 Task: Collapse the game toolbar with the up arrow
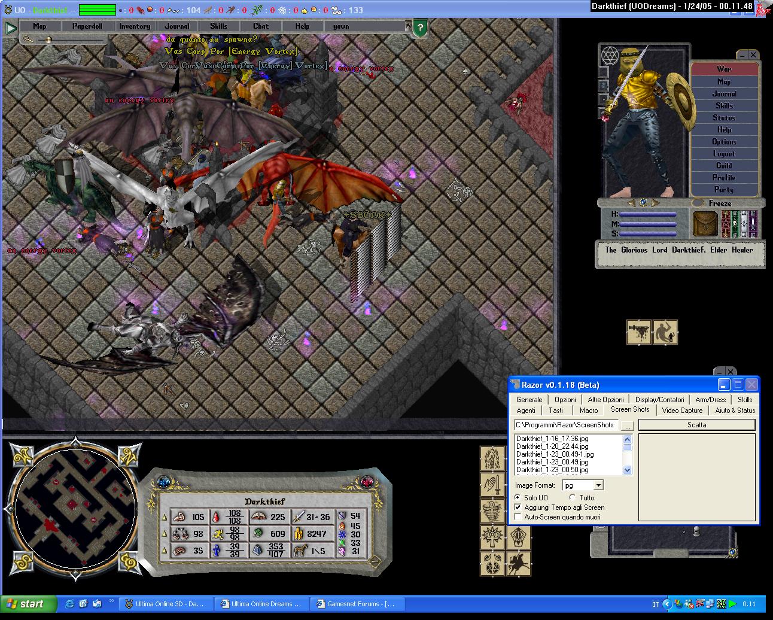pos(409,26)
